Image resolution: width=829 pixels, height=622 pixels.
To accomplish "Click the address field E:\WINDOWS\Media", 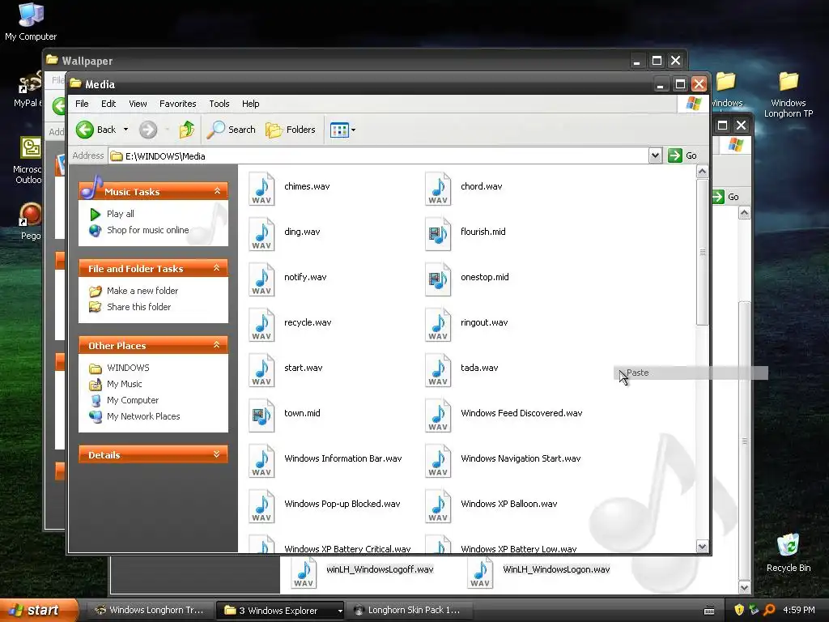I will pos(379,155).
